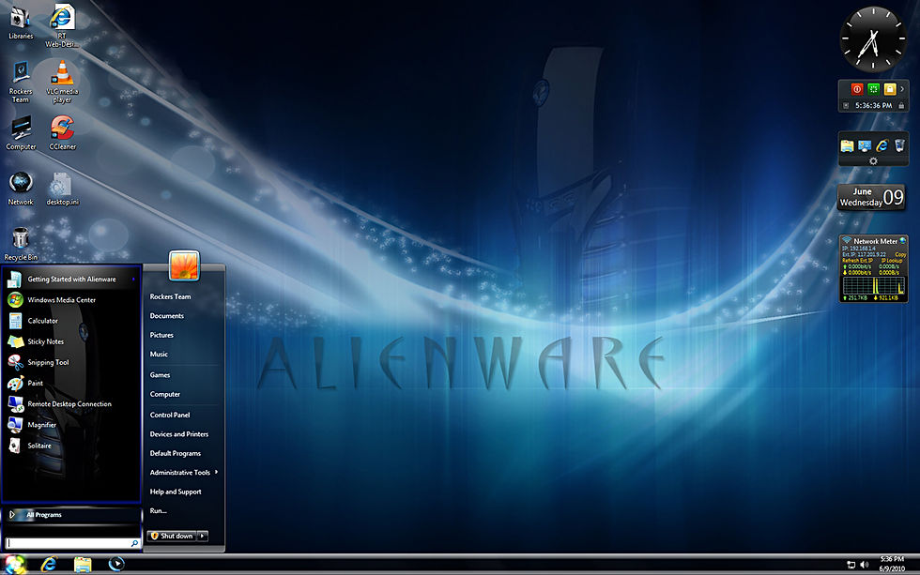Select the desktop.ini file icon
This screenshot has height=575, width=920.
(x=62, y=189)
